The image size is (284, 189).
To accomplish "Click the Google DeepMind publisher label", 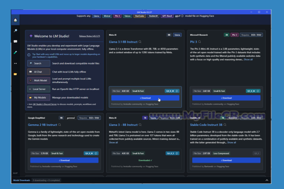I will [36, 118].
